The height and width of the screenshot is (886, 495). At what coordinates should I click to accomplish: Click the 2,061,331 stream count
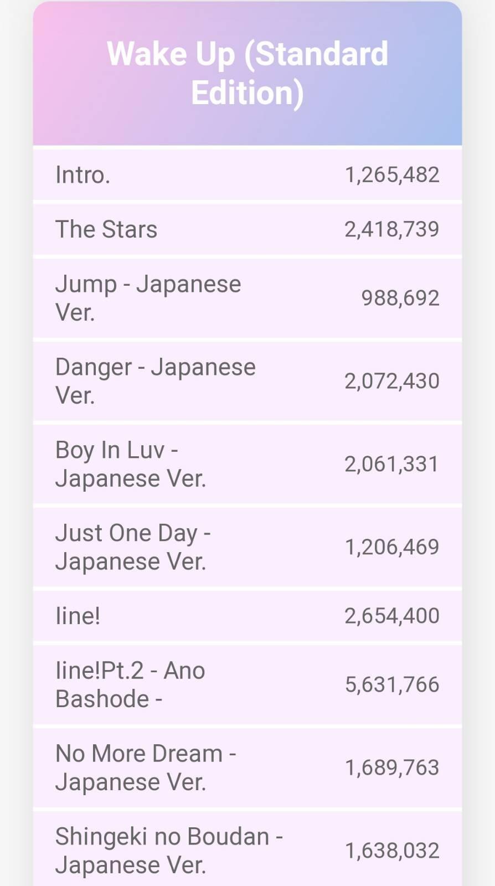[392, 464]
